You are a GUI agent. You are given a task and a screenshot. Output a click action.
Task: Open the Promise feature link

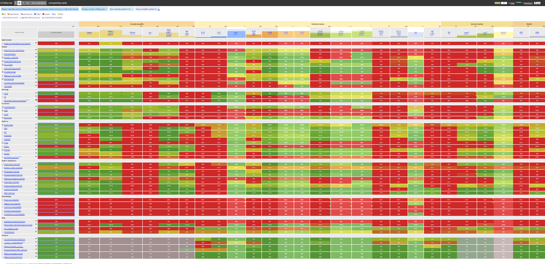(x=7, y=150)
